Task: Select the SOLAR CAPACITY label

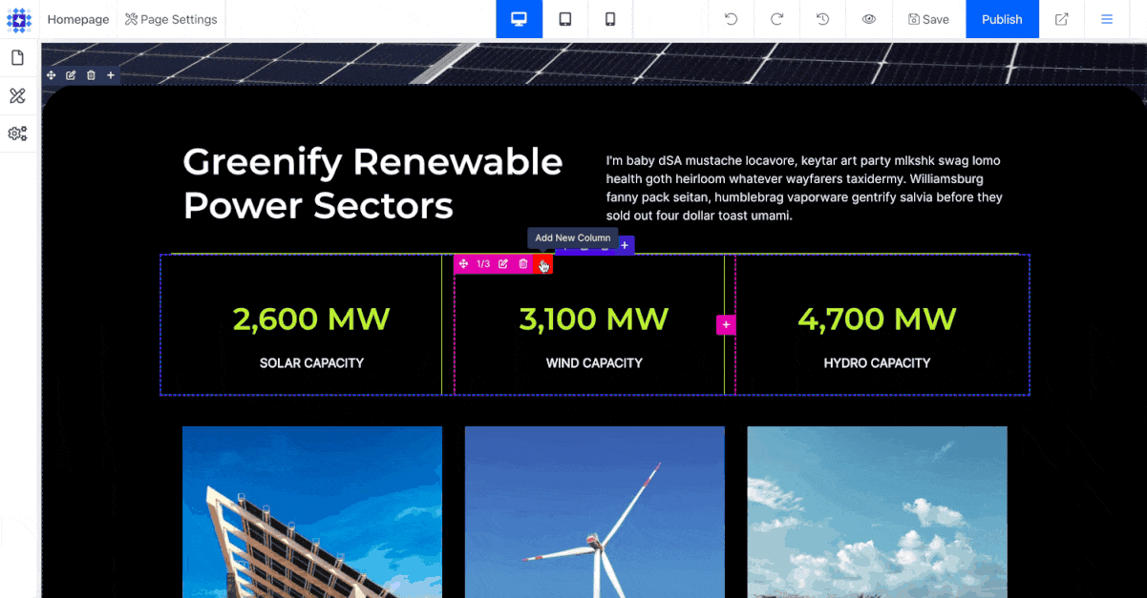Action: click(311, 363)
